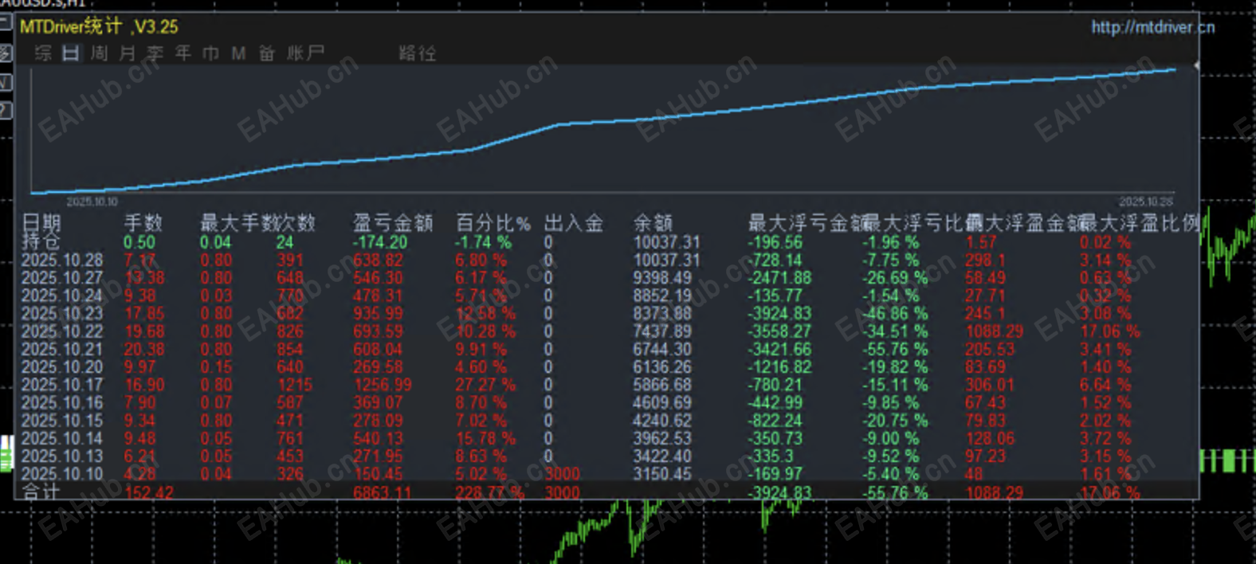Open the 月 monthly tab
Viewport: 1256px width, 564px height.
(127, 53)
